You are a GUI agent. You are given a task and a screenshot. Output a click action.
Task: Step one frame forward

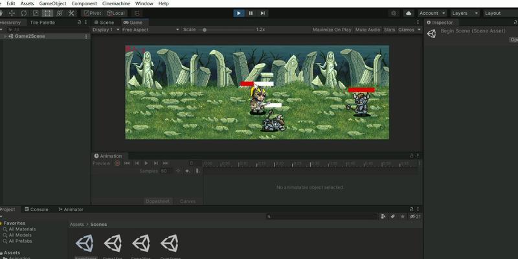(263, 13)
